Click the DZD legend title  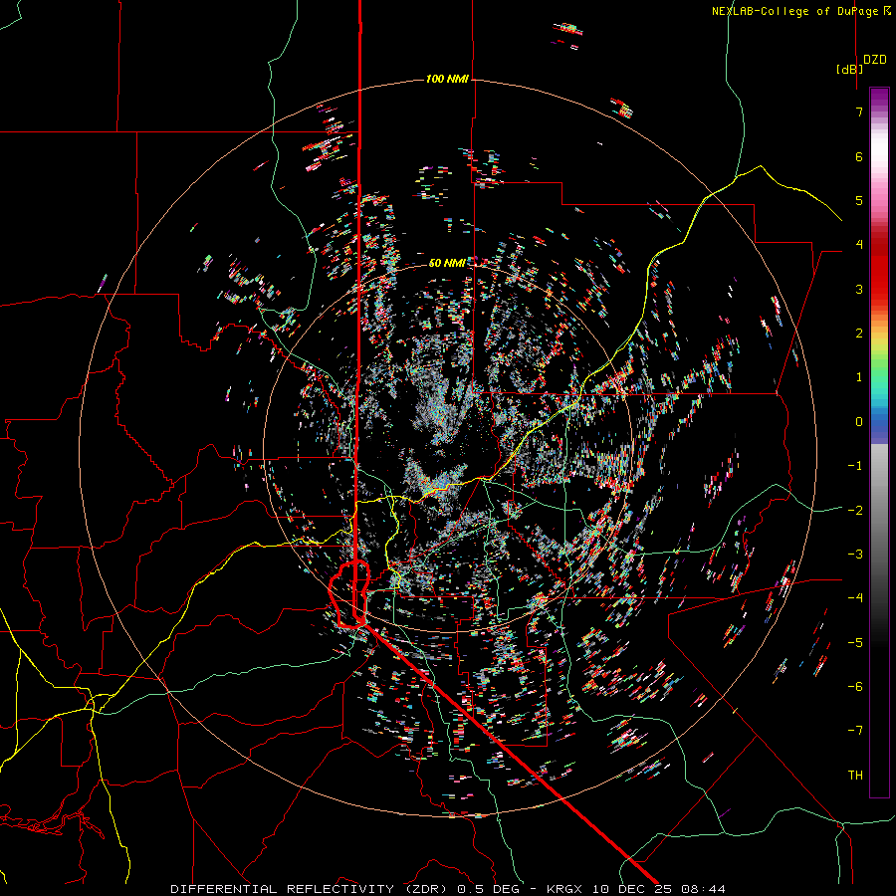(875, 60)
